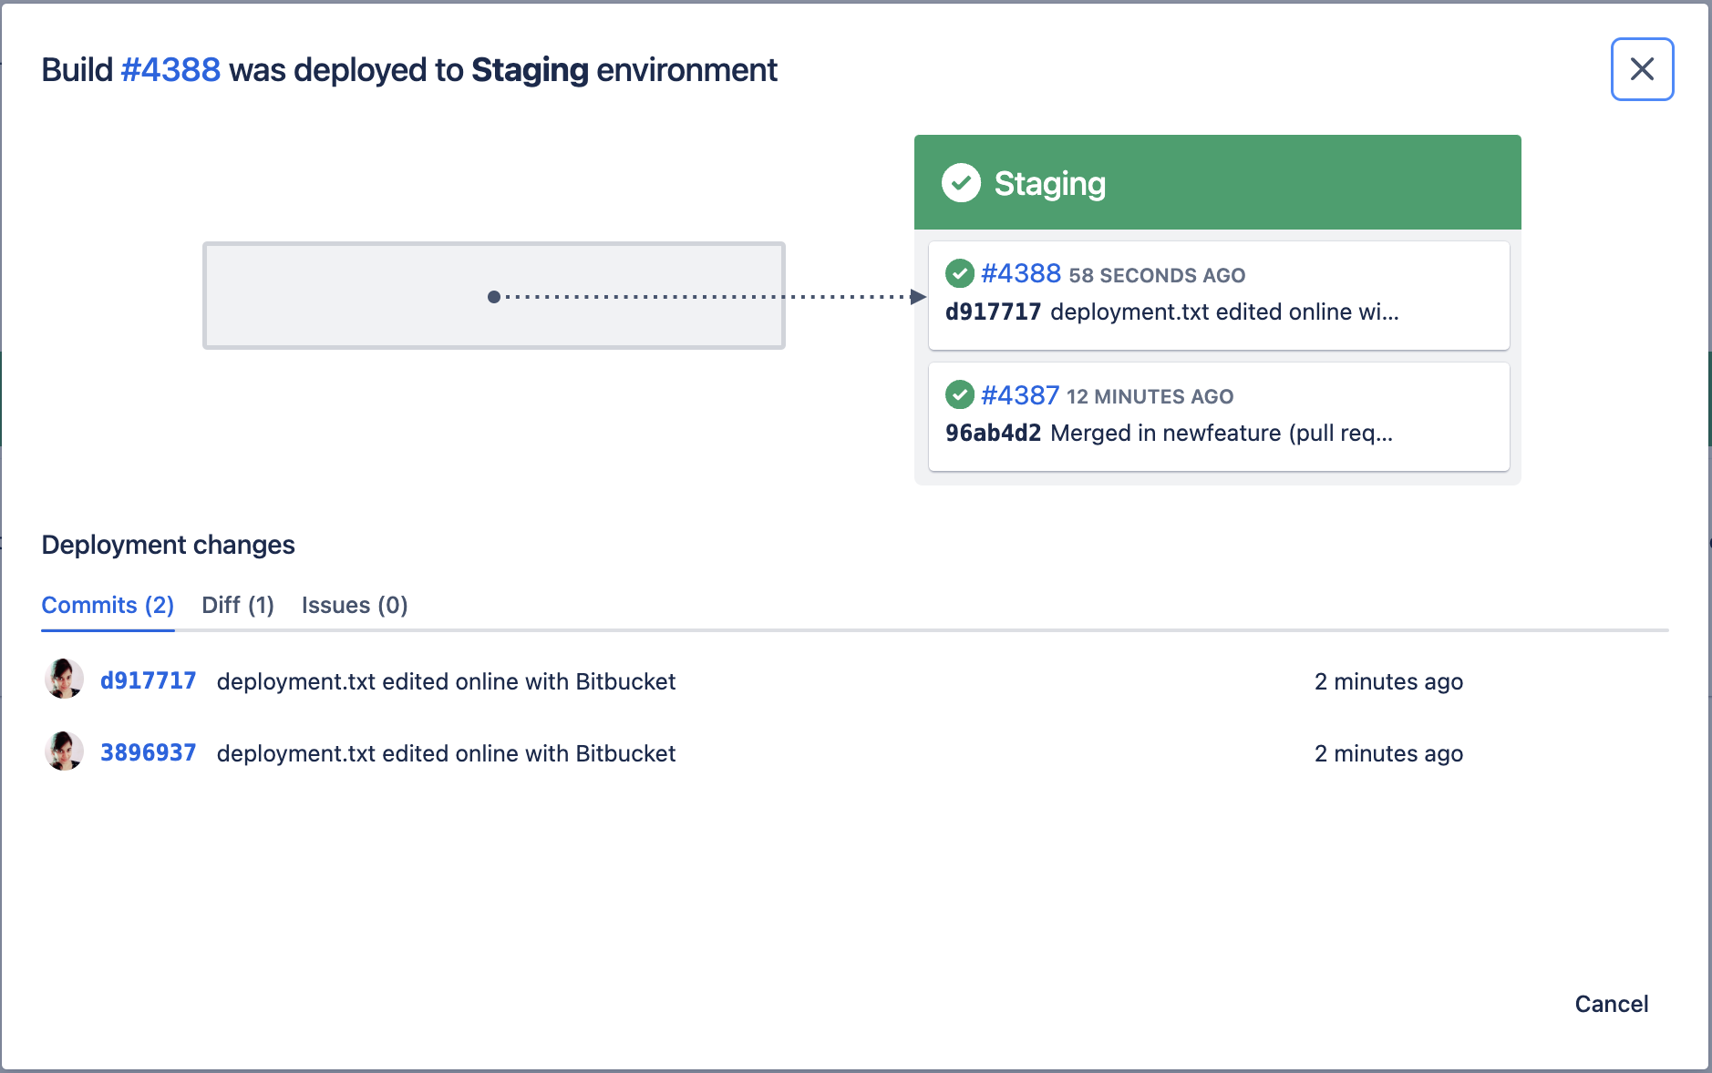
Task: Click the green check next to #4387
Action: (x=959, y=395)
